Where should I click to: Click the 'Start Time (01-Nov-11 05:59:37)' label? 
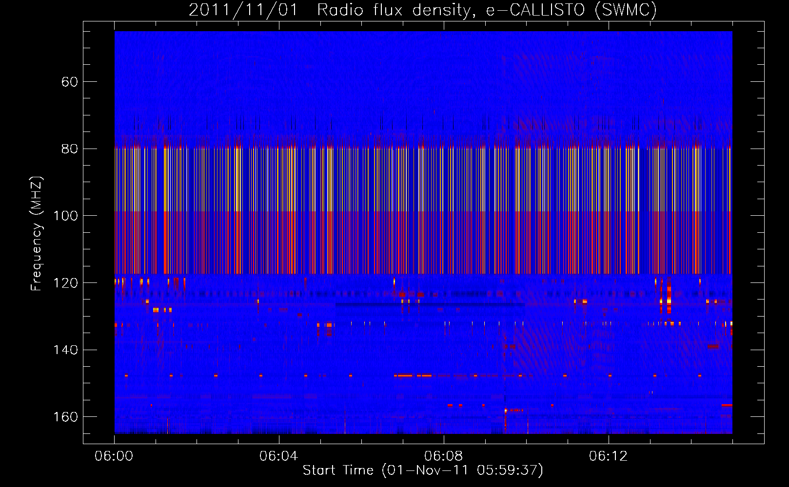pos(423,470)
